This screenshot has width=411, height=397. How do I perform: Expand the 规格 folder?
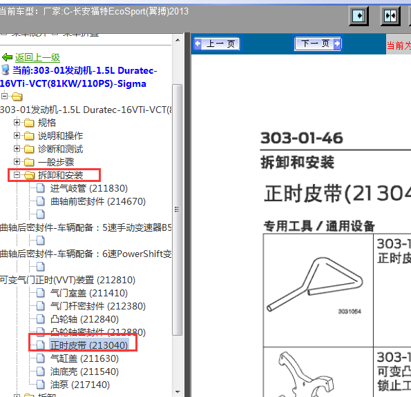tap(17, 122)
